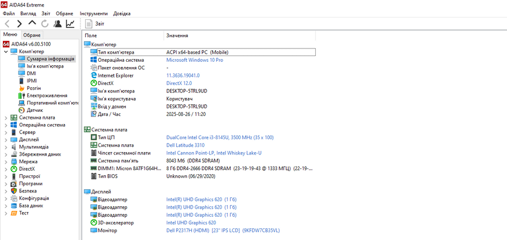Viewport: 507px width, 240px height.
Task: Select Сумарна інформація in the tree
Action: [x=51, y=59]
